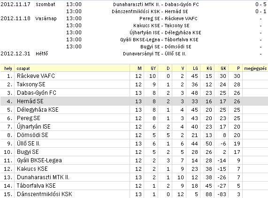This screenshot has width=268, height=198.
Task: Click the 'GK' goal difference header
Action: (223, 69)
